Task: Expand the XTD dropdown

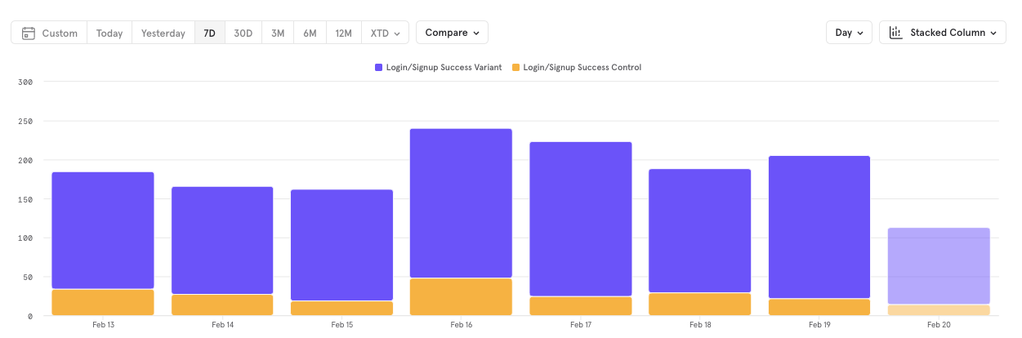Action: 385,33
